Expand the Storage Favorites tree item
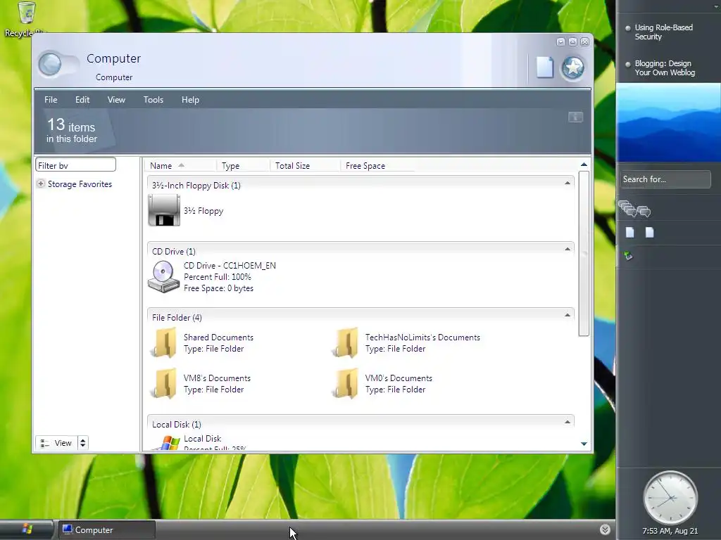 41,184
